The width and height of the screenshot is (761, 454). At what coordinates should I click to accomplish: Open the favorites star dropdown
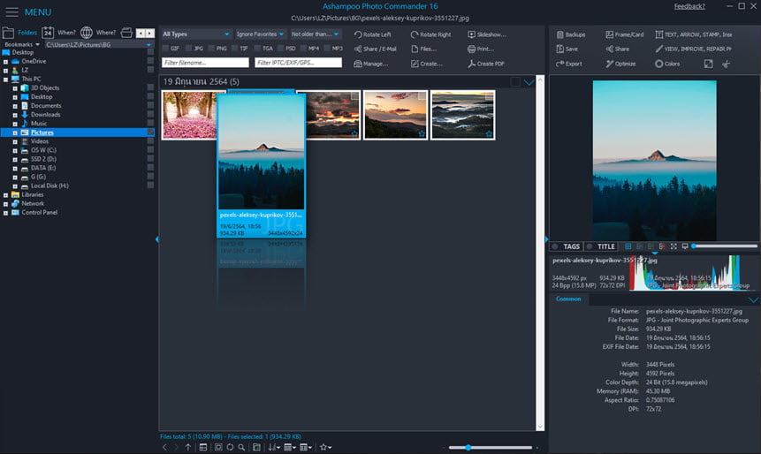pos(325,447)
